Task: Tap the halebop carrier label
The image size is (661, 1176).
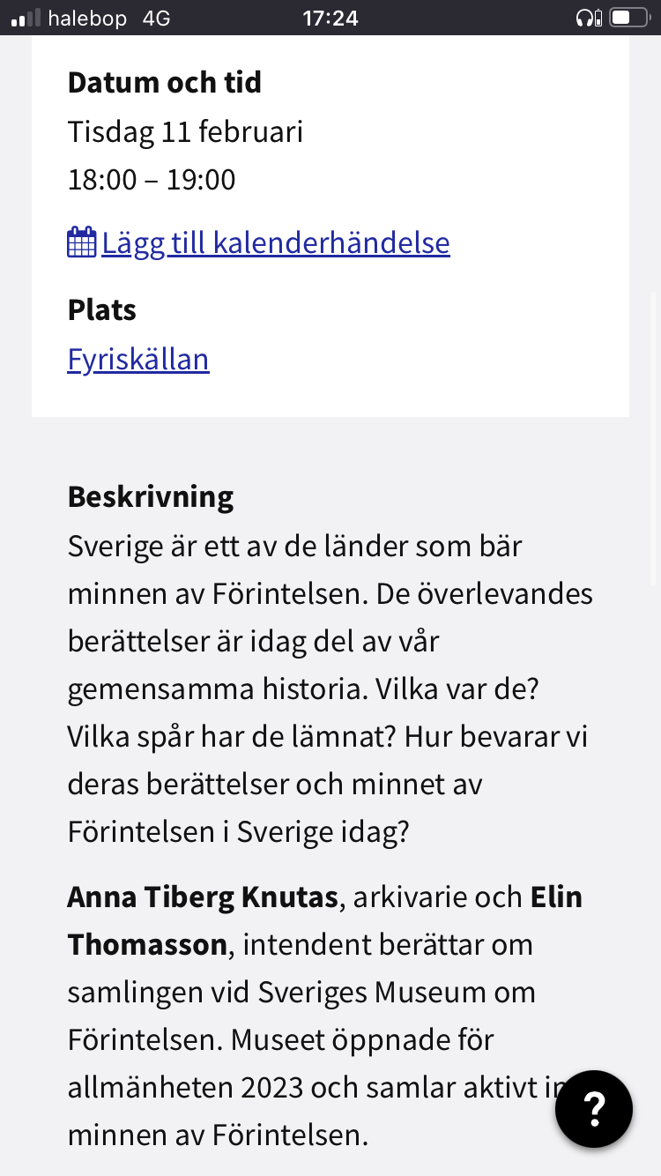Action: pos(87,18)
